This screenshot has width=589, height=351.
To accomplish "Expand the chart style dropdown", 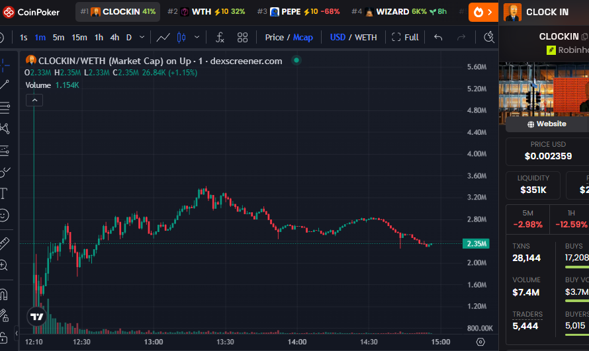I will [197, 37].
